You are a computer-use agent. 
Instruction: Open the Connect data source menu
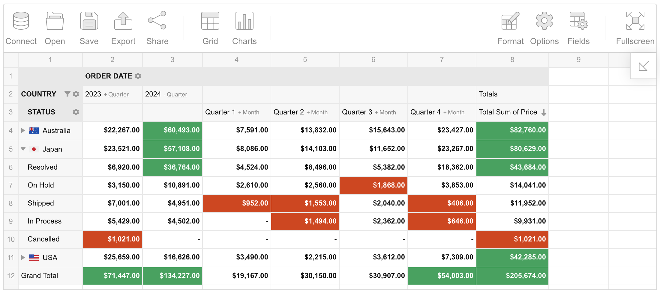tap(21, 28)
